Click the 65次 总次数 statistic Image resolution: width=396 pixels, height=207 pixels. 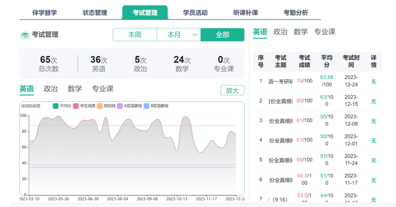click(48, 64)
